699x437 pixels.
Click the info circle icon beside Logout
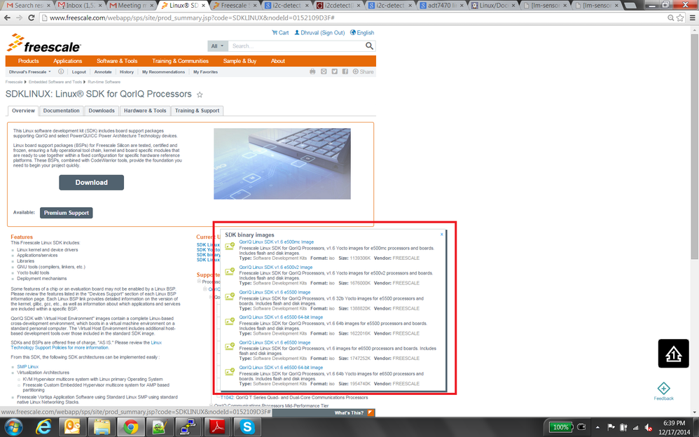click(61, 71)
